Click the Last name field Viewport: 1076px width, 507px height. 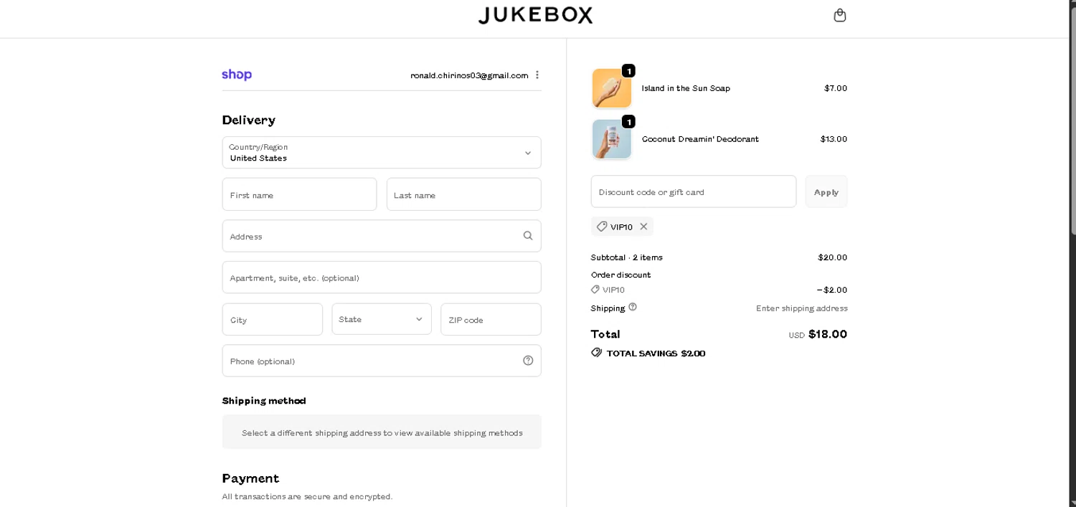point(464,194)
